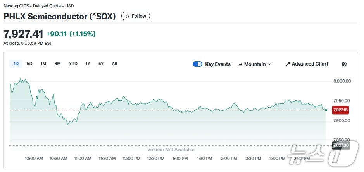The width and height of the screenshot is (364, 172).
Task: Click the 7,837.30 previous close label
Action: [340, 145]
